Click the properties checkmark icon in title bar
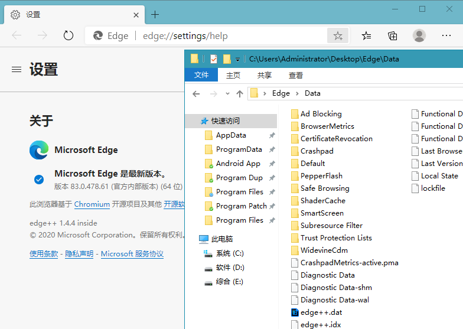The height and width of the screenshot is (329, 463). tap(214, 59)
